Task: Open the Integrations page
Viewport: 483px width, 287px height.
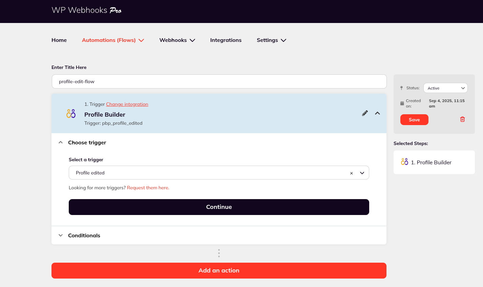Action: 226,40
